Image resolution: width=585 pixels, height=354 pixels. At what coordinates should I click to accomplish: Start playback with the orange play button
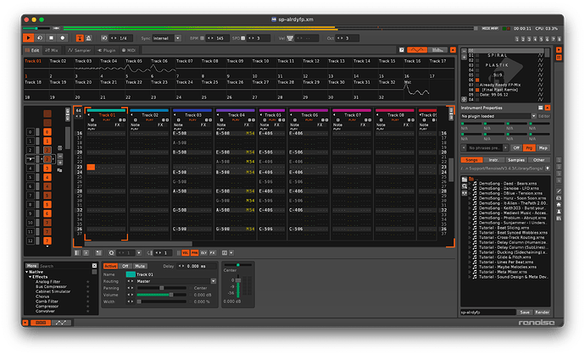click(28, 38)
